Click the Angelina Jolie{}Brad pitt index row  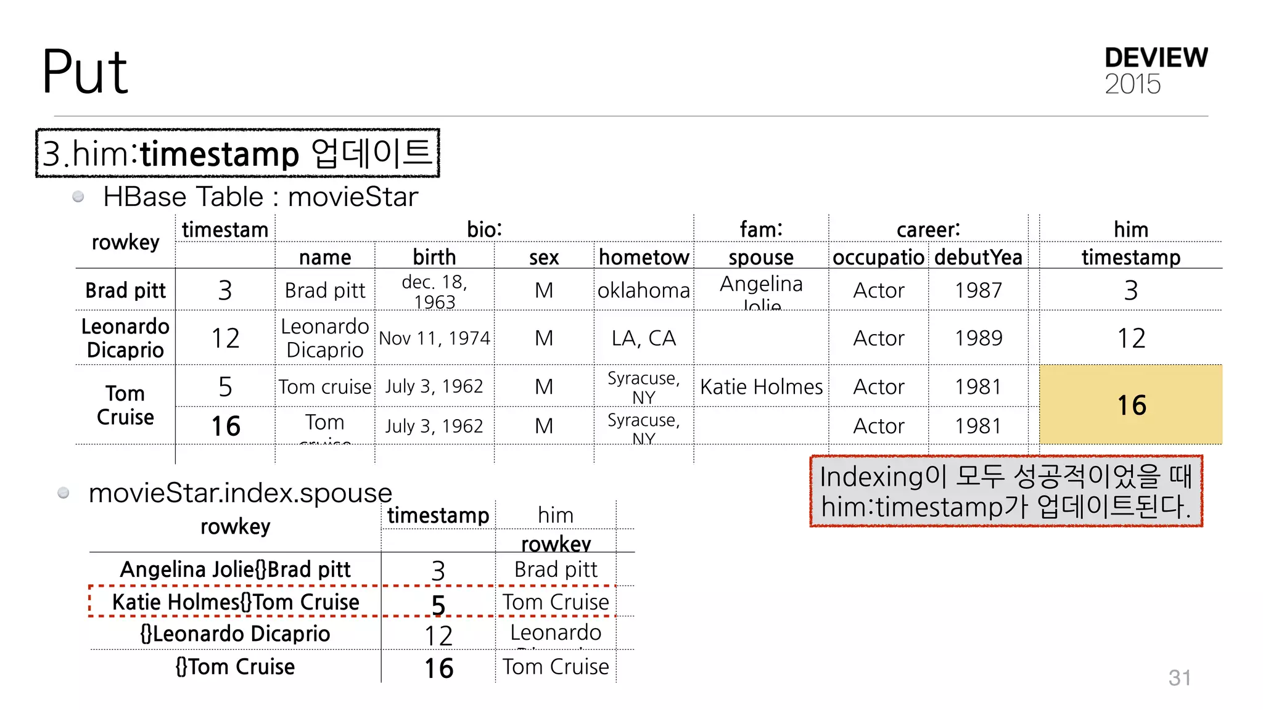coord(236,569)
